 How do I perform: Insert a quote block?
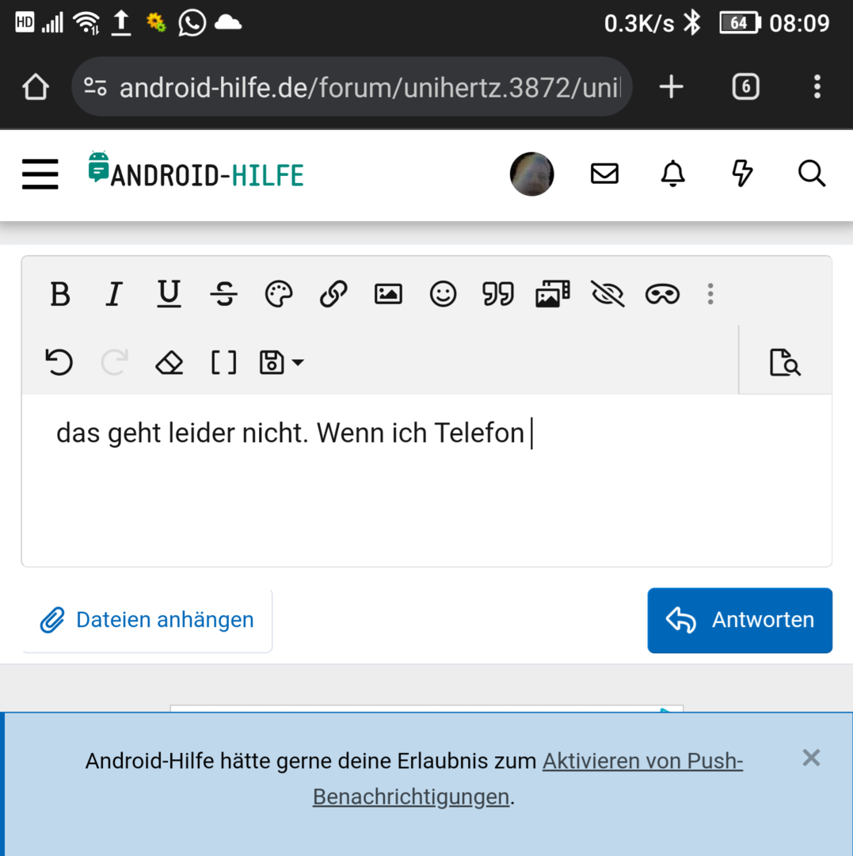(497, 295)
